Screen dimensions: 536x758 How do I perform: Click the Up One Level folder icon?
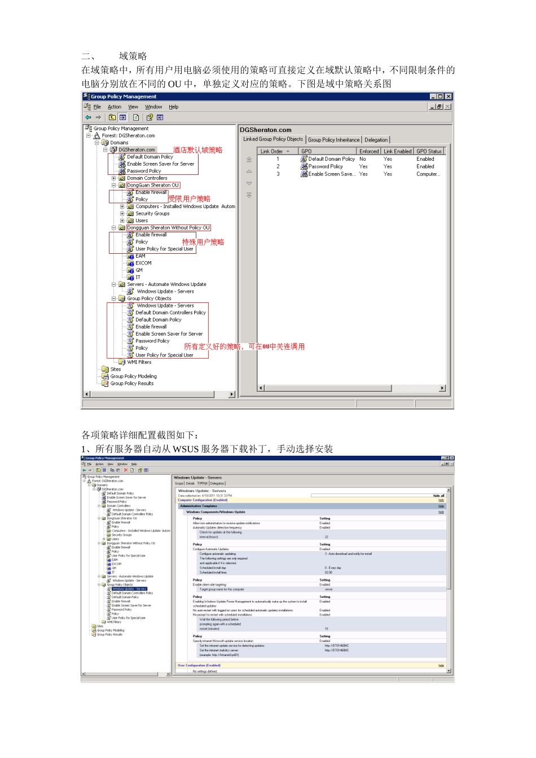click(x=112, y=117)
